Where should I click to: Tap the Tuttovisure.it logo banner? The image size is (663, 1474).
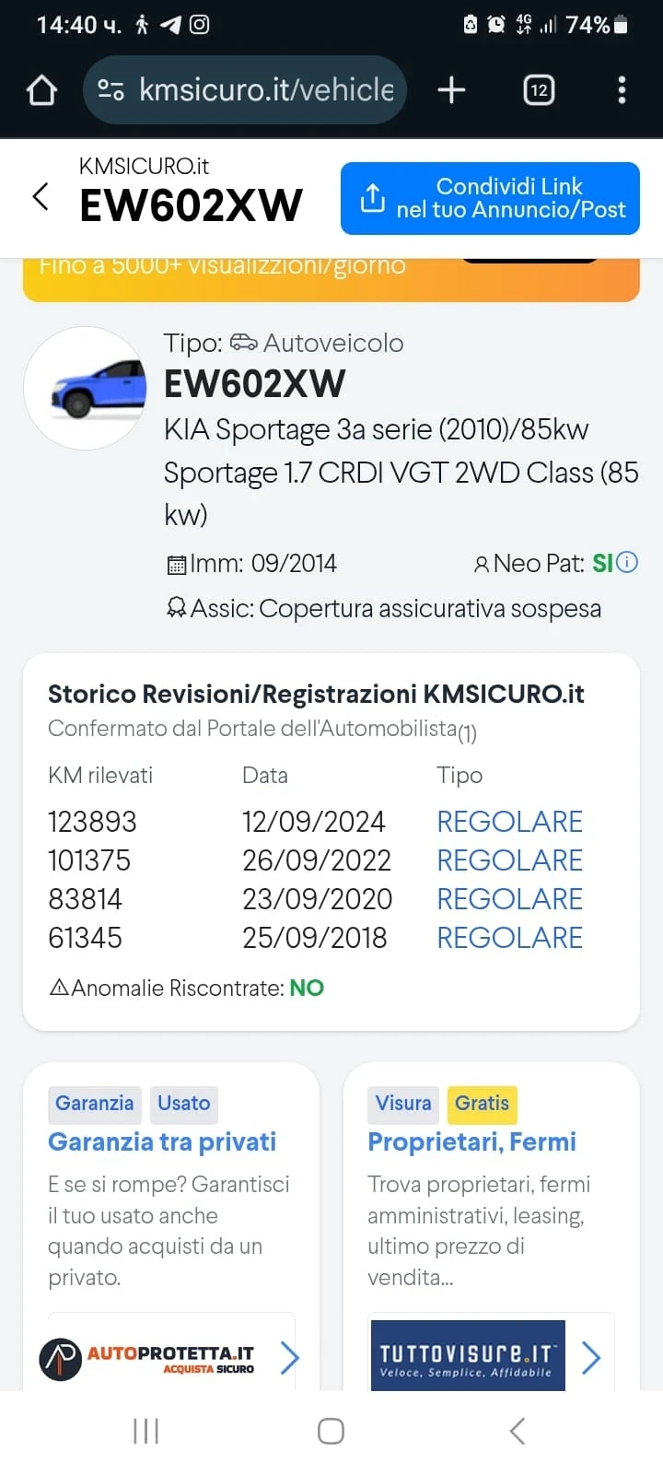468,1356
